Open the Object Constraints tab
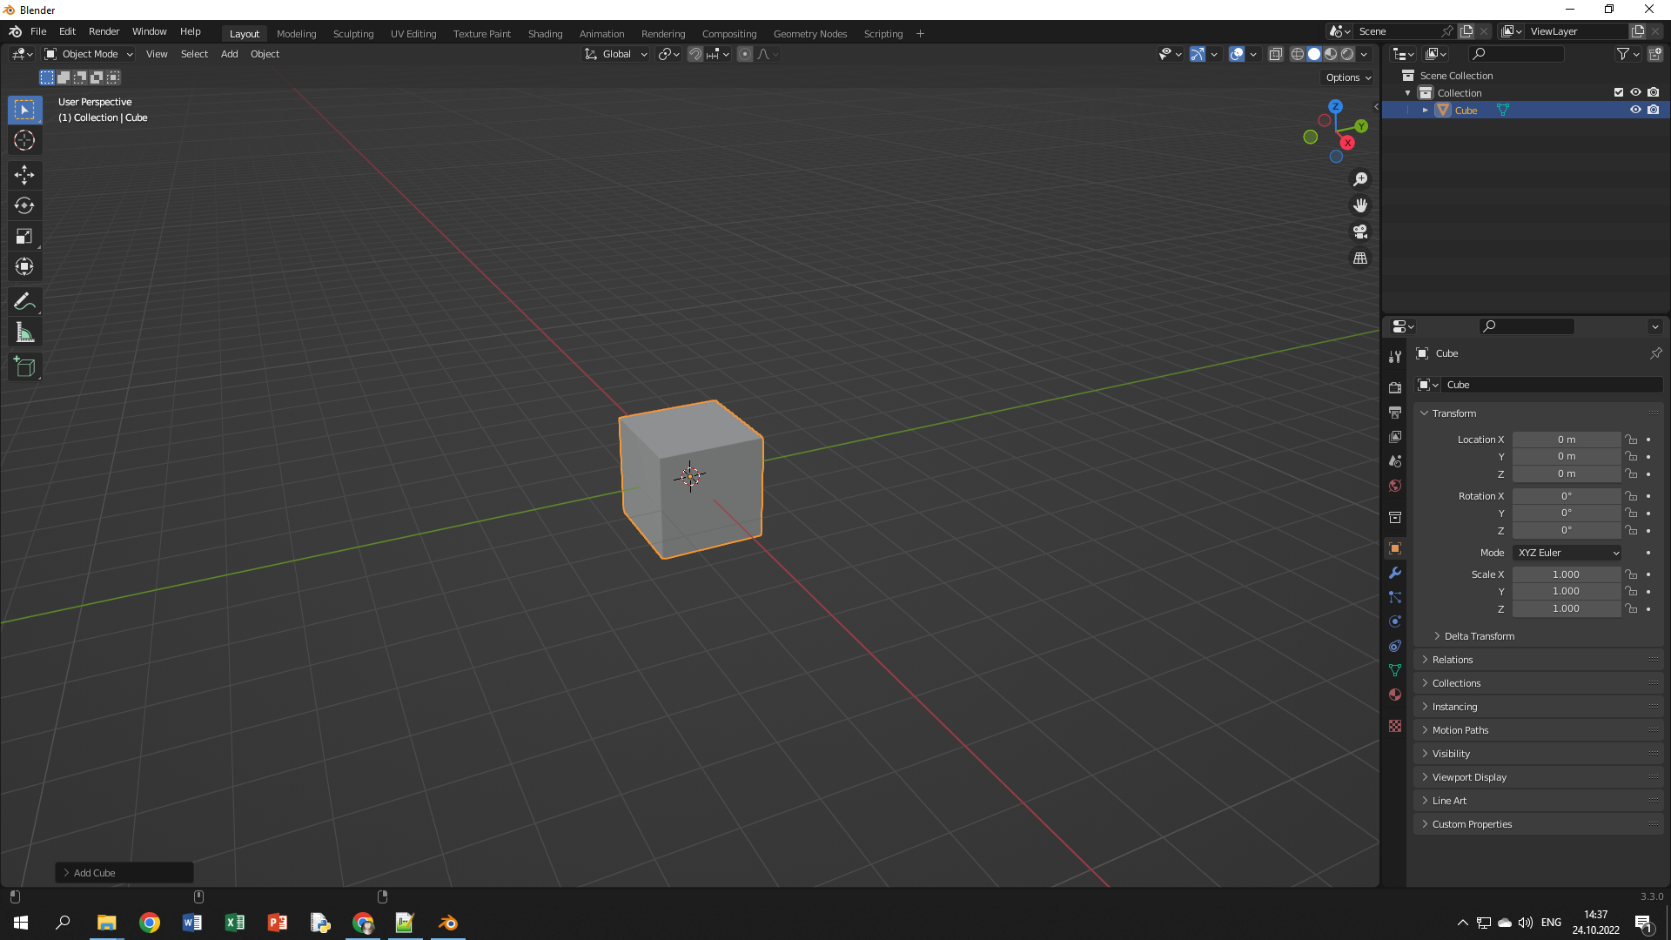The width and height of the screenshot is (1671, 940). click(x=1395, y=646)
